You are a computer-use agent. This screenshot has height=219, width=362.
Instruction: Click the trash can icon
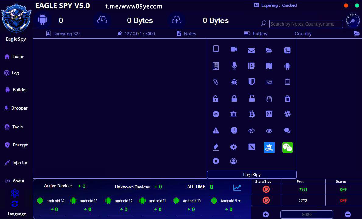(287, 99)
